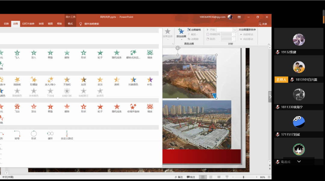Click the zoom slider in status bar
The image size is (325, 181).
243,177
